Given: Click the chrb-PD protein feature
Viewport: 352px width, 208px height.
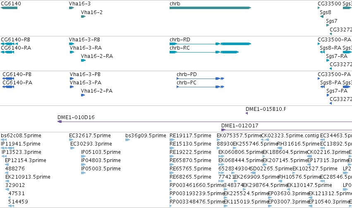Looking at the screenshot, I should [x=201, y=79].
